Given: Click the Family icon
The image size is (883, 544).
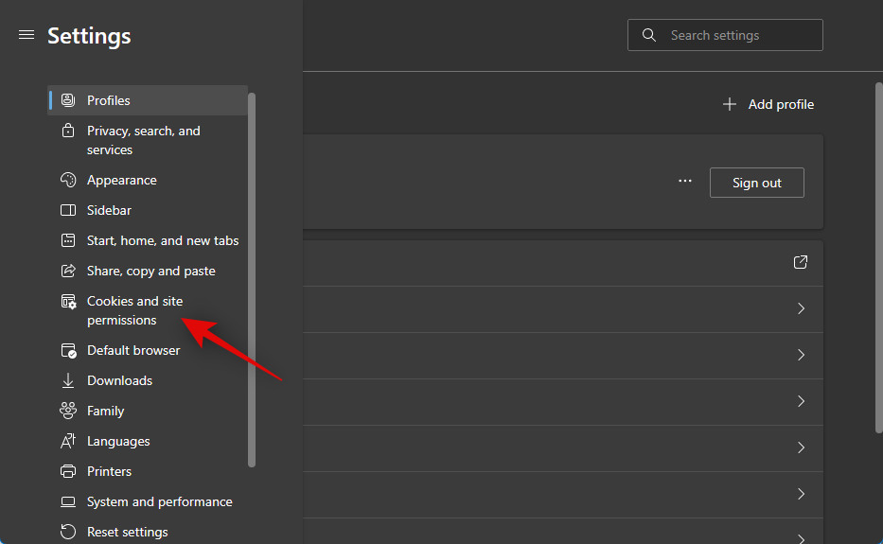Looking at the screenshot, I should [x=68, y=411].
